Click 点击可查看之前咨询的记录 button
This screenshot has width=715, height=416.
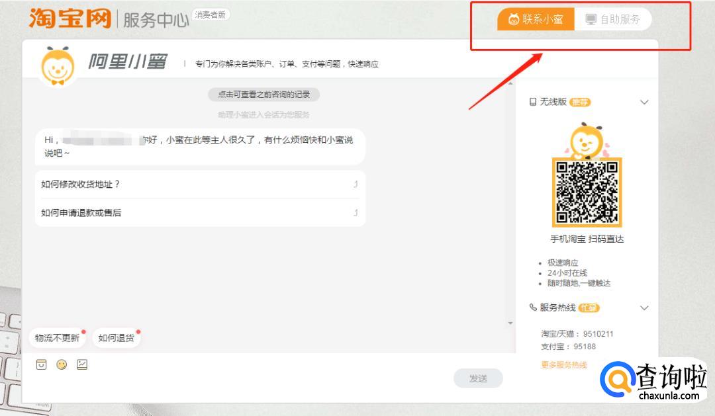263,95
